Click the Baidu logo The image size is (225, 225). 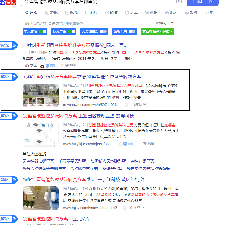point(8,2)
